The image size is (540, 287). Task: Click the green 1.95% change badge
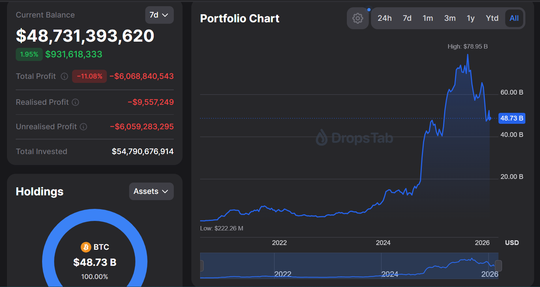[29, 54]
